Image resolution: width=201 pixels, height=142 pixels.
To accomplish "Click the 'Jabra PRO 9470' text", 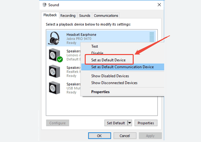I will point(79,39).
